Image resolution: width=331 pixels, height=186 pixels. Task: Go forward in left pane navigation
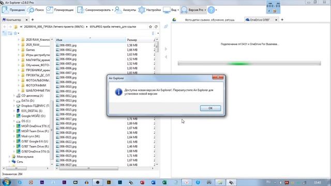click(10, 27)
